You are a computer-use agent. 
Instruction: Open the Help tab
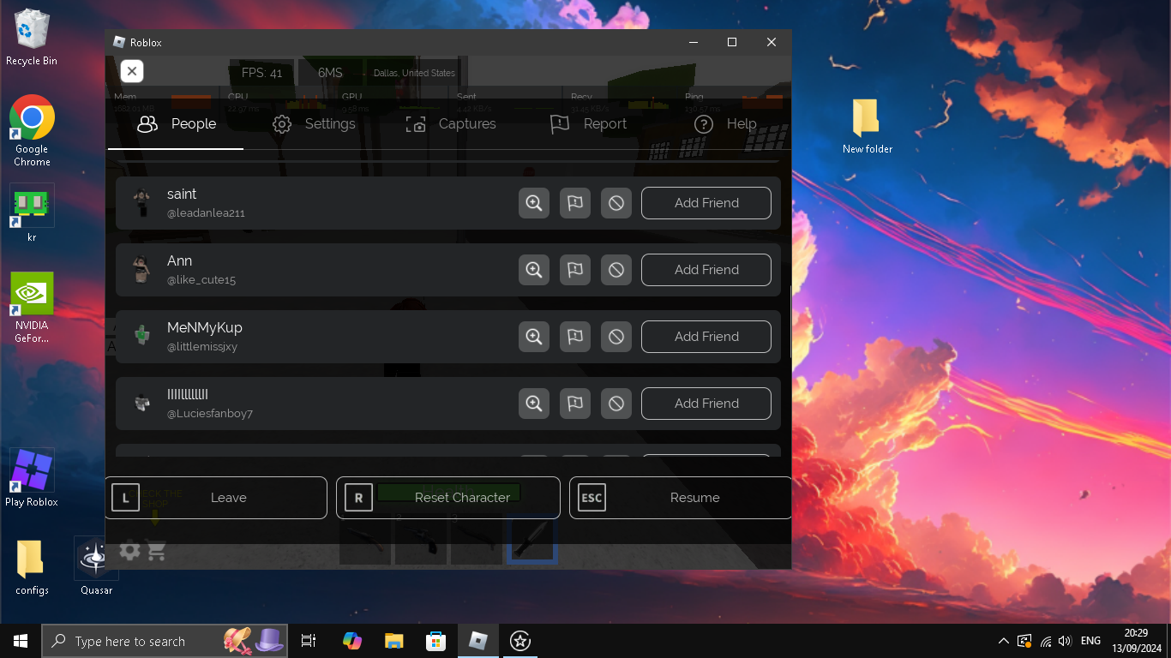[725, 124]
